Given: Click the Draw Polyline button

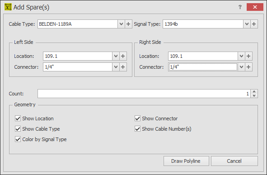Looking at the screenshot, I should (186, 161).
